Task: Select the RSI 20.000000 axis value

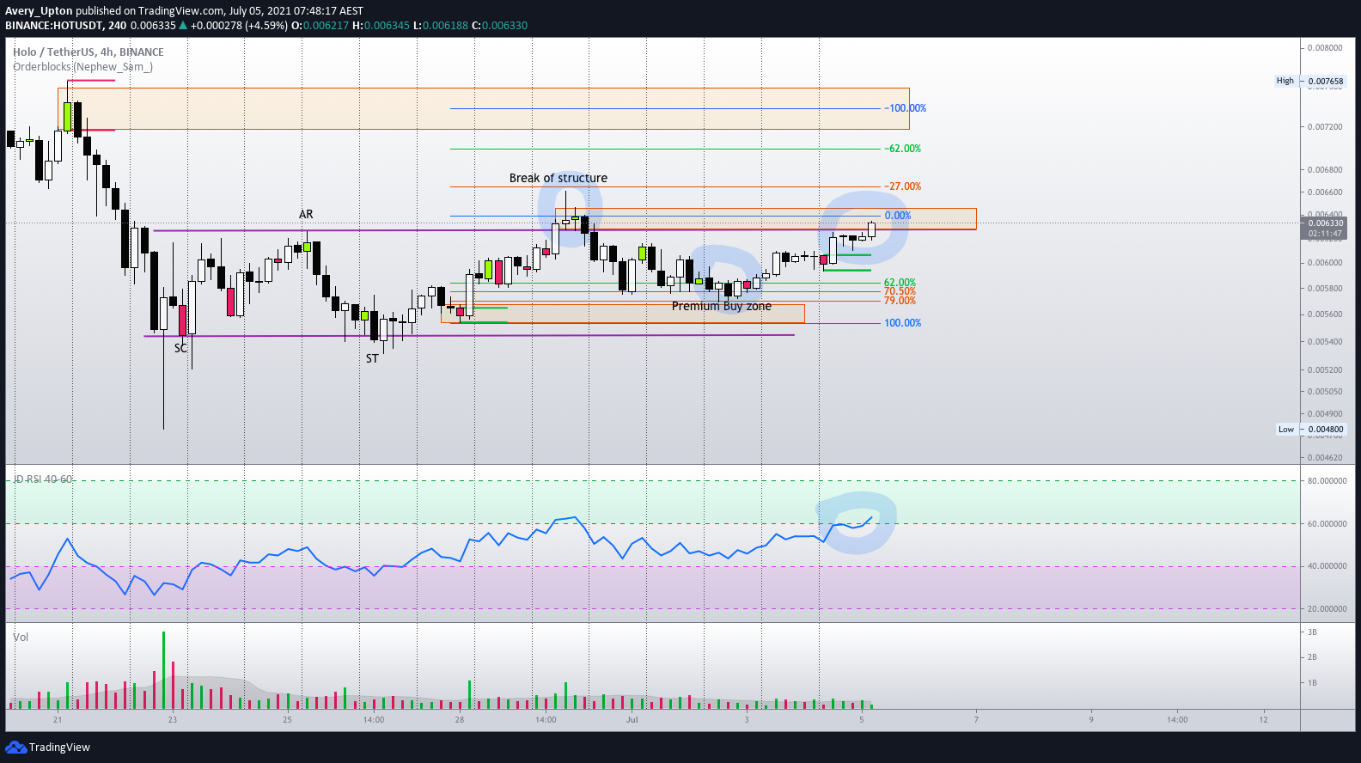Action: (x=1327, y=609)
